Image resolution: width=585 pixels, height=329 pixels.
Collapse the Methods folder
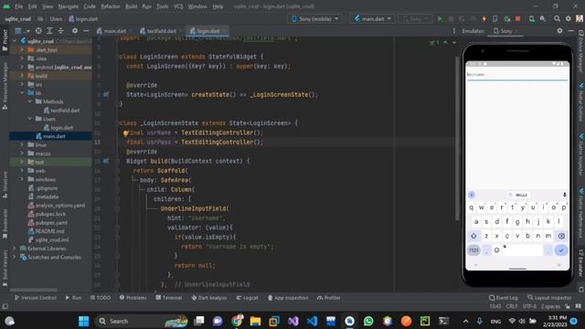click(30, 101)
